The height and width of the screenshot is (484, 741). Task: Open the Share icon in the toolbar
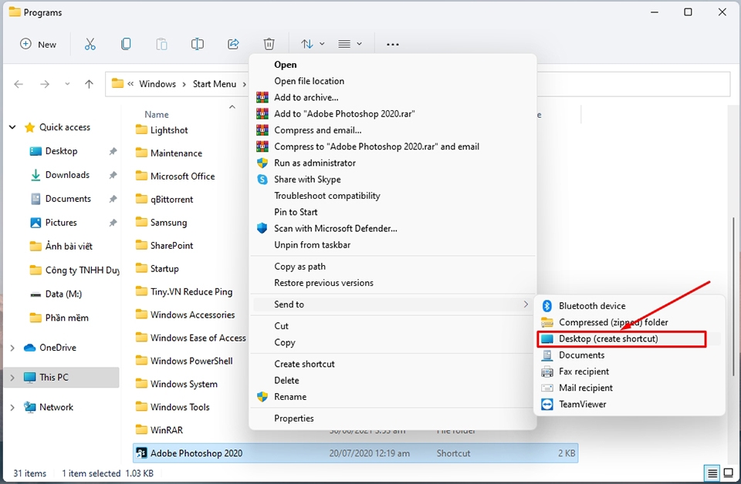tap(233, 44)
